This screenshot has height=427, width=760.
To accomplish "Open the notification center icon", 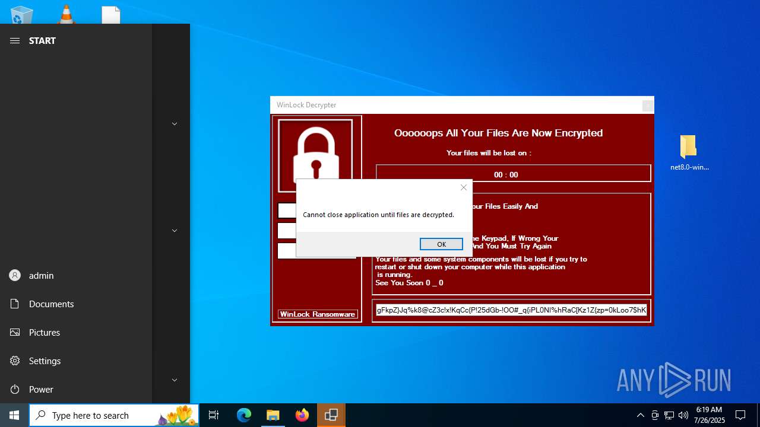I will [740, 415].
